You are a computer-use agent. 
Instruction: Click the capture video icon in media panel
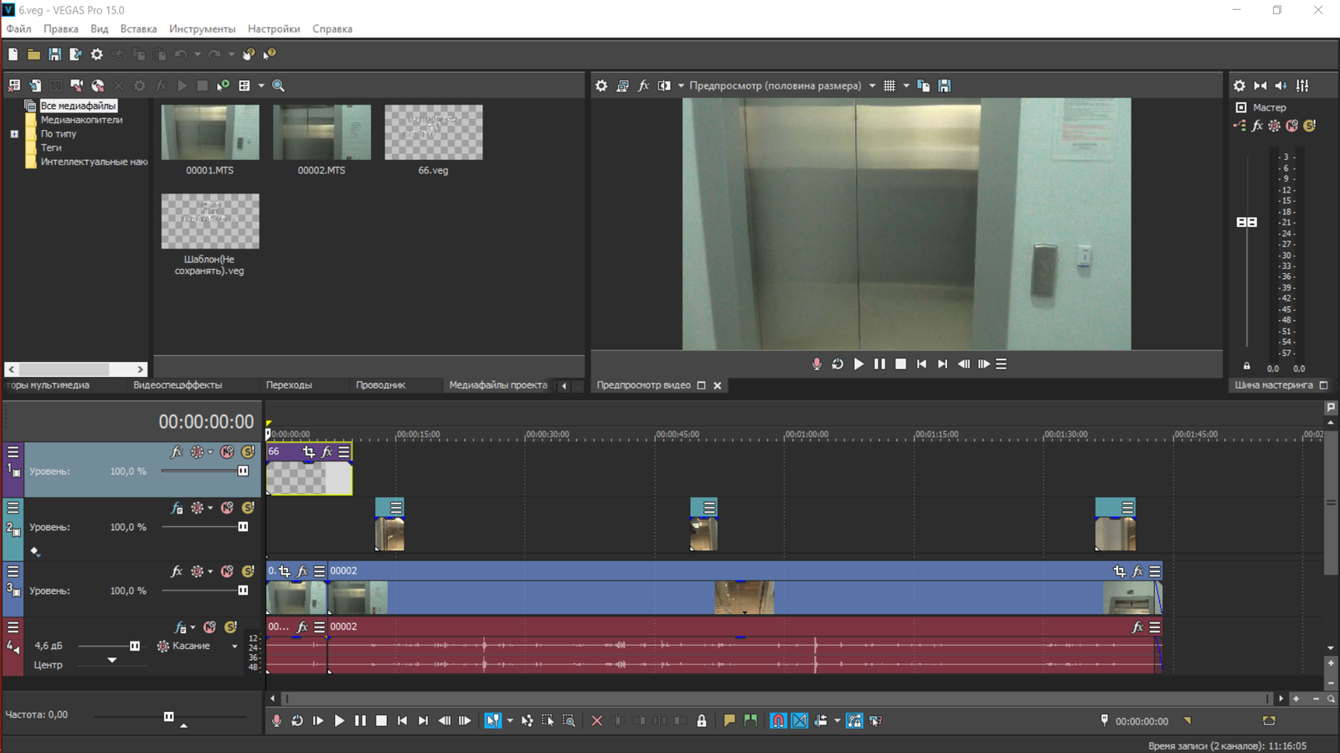(76, 85)
